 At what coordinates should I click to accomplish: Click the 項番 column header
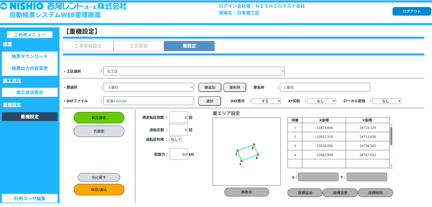point(295,120)
